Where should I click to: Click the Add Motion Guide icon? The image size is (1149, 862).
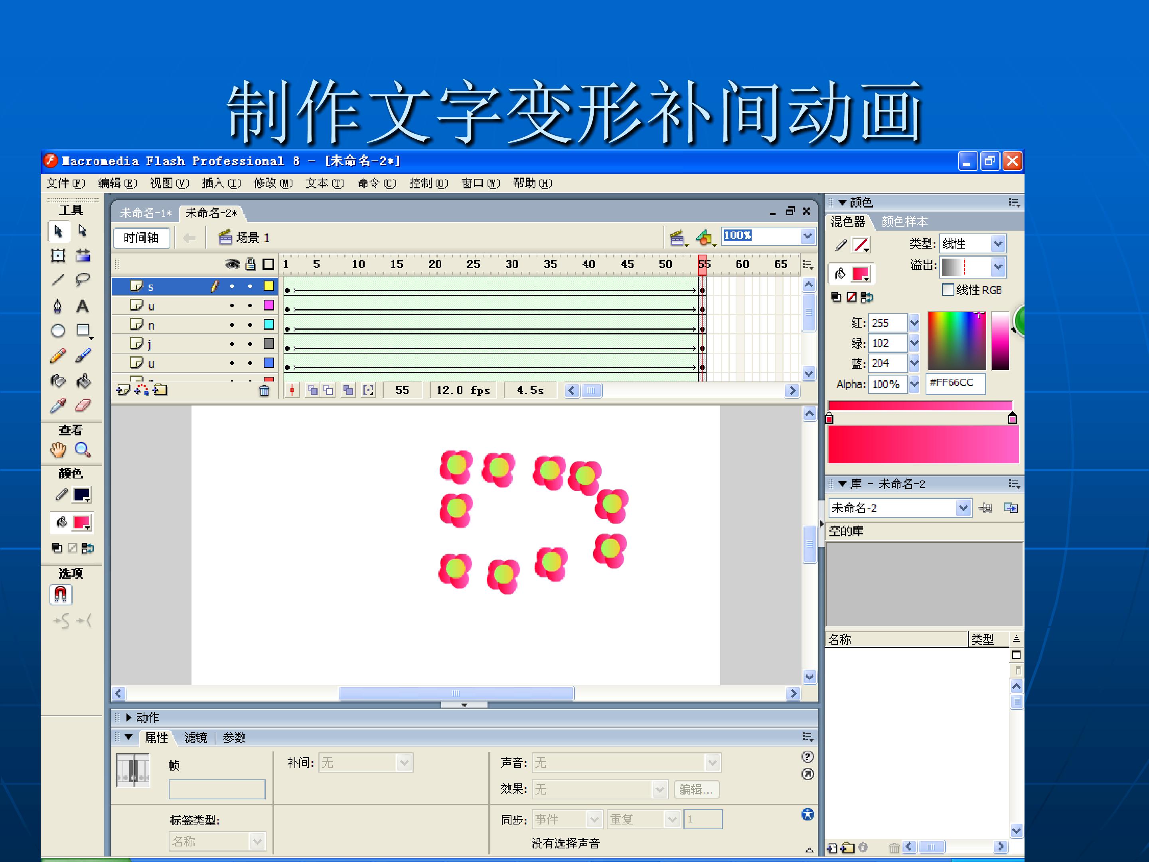[x=141, y=390]
